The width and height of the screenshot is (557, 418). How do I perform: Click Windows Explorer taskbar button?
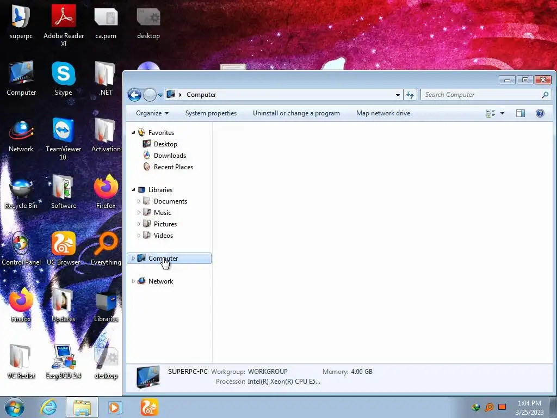pos(82,407)
